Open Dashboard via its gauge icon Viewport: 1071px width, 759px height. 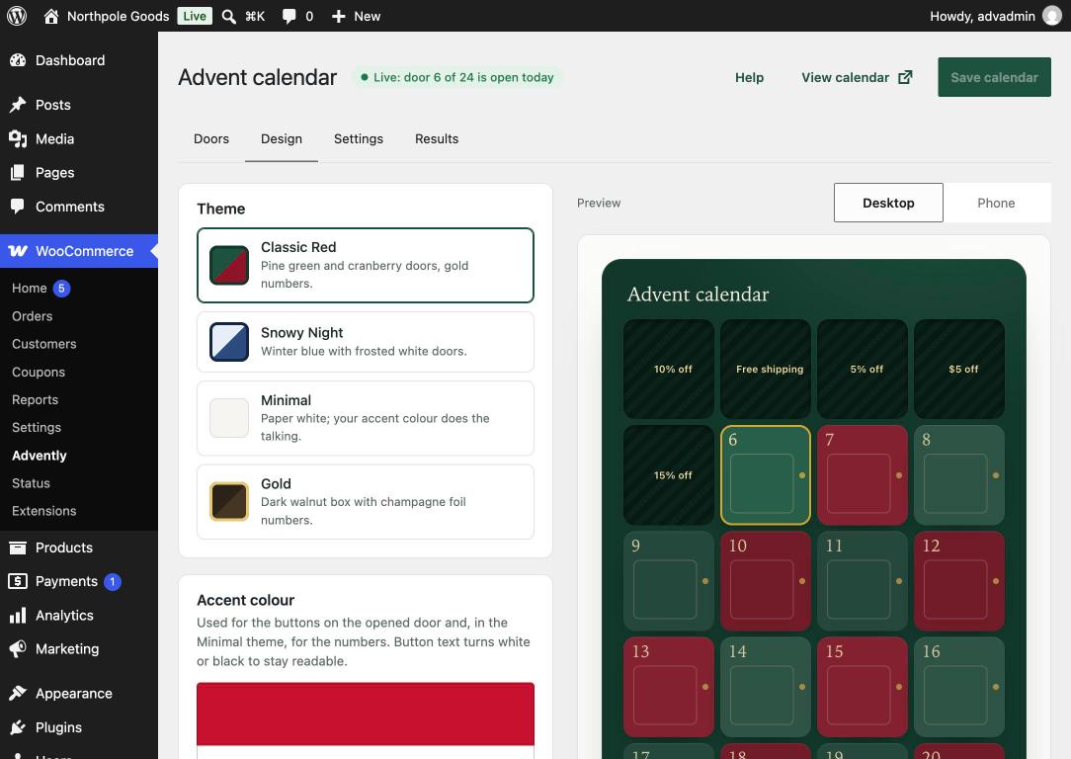point(18,60)
